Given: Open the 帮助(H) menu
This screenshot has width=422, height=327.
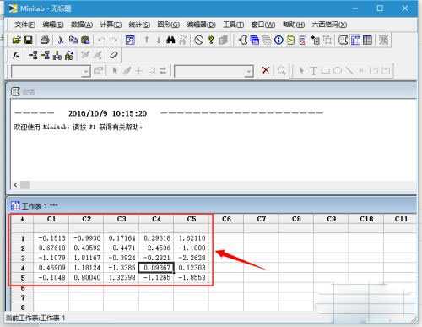Looking at the screenshot, I should pyautogui.click(x=294, y=25).
